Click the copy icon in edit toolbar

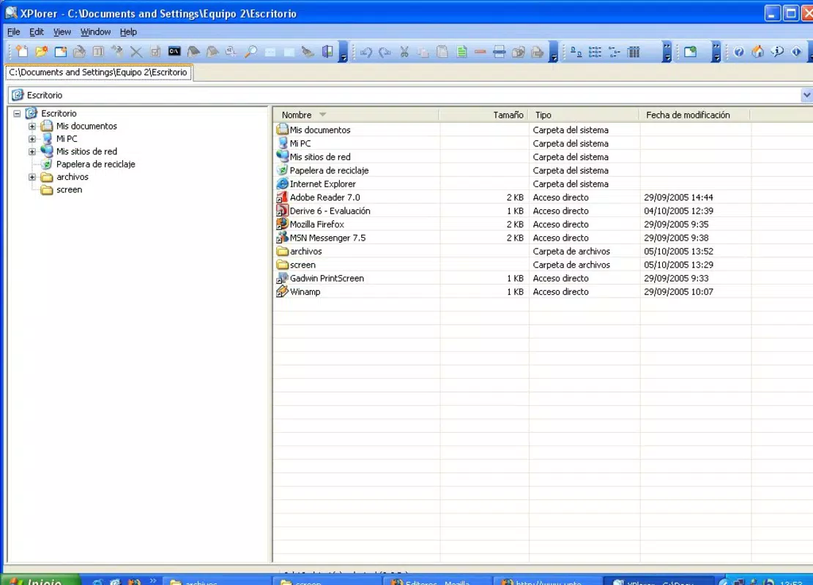pyautogui.click(x=423, y=52)
